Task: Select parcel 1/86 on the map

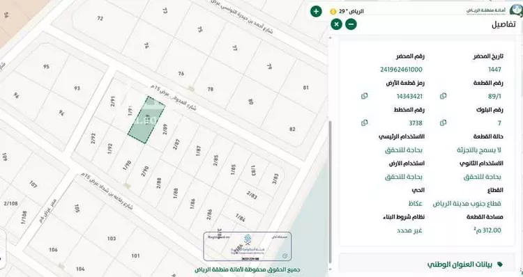Action: point(192,204)
